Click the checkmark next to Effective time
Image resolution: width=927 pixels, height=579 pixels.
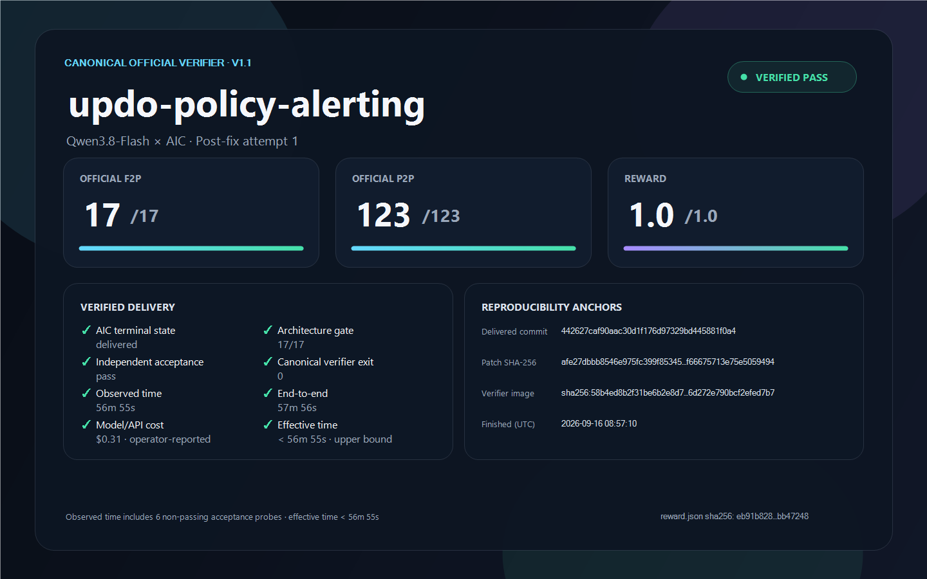coord(268,425)
